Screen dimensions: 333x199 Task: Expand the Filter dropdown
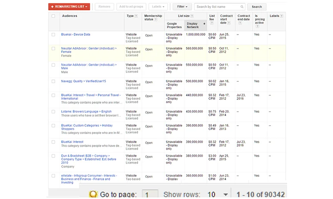[182, 7]
